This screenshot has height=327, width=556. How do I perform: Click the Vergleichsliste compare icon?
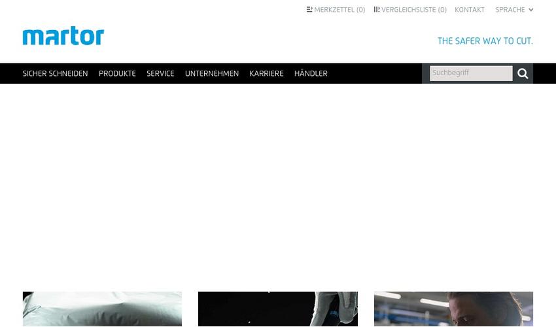coord(376,10)
